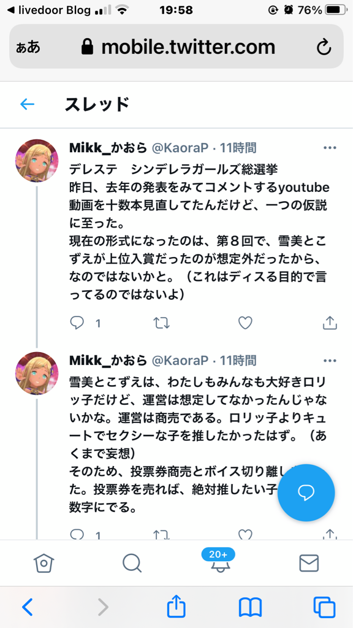The width and height of the screenshot is (353, 628).
Task: Show the Safari tabs overview
Action: [324, 607]
